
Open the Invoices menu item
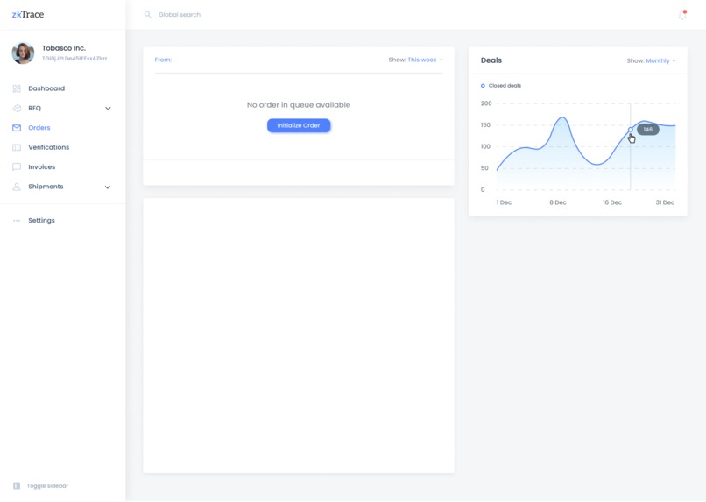[x=42, y=167]
